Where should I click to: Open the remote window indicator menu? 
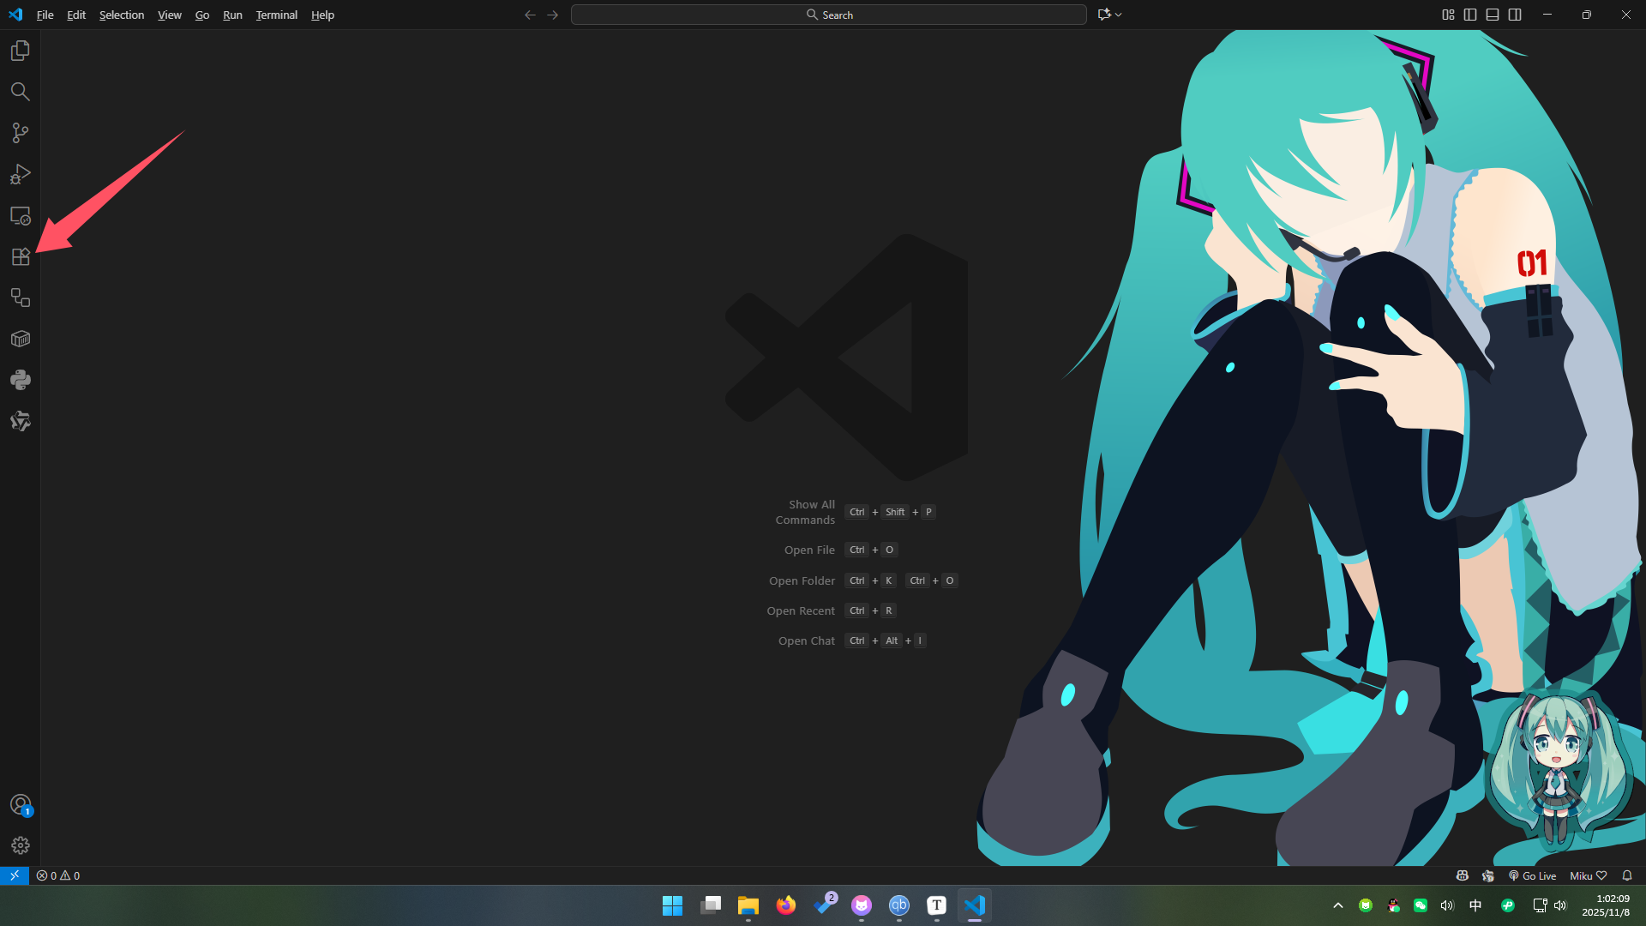coord(13,875)
